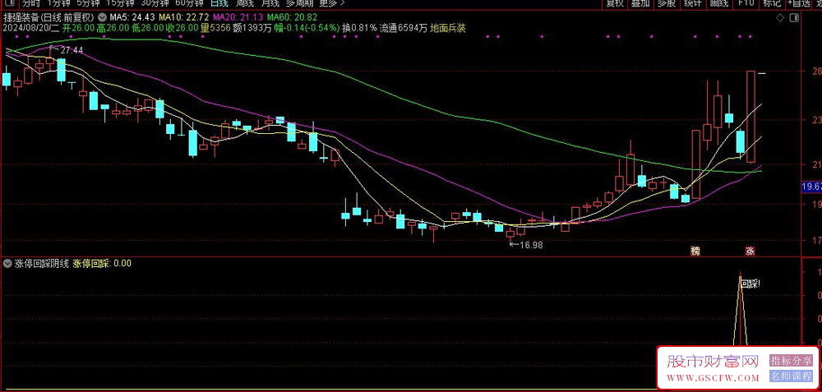Click the 19.67 price tag on the axis
Image resolution: width=822 pixels, height=392 pixels.
tap(811, 186)
